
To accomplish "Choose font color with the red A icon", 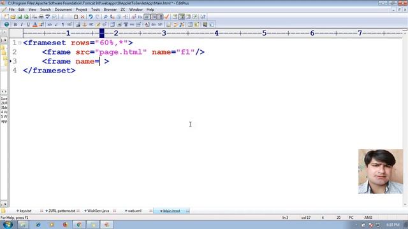I will (x=35, y=24).
